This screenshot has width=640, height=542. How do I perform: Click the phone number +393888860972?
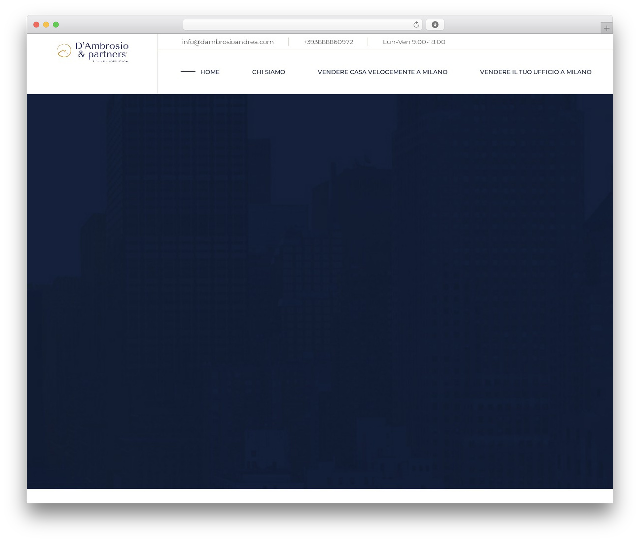click(328, 42)
